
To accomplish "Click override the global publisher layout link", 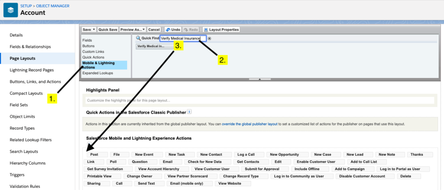I will tap(249, 124).
